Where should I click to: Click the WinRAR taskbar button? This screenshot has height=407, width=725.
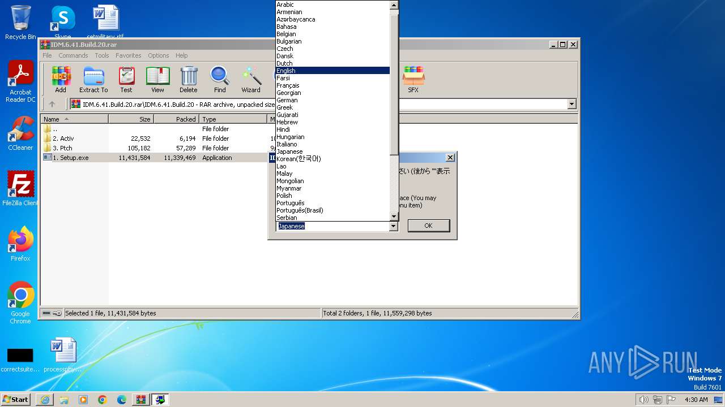click(x=141, y=400)
